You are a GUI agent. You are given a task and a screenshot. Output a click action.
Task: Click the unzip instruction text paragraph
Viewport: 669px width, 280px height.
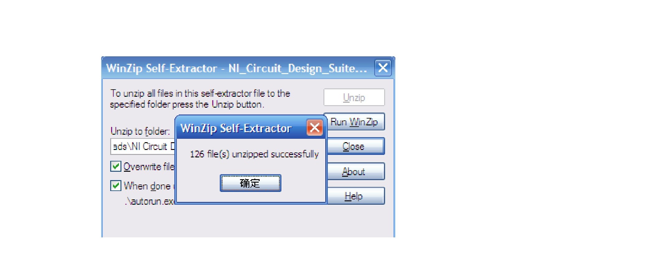[x=200, y=99]
